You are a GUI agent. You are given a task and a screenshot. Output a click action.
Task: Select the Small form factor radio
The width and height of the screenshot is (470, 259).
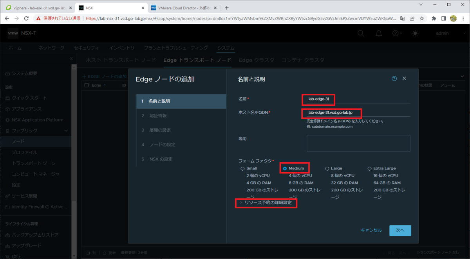(x=242, y=168)
